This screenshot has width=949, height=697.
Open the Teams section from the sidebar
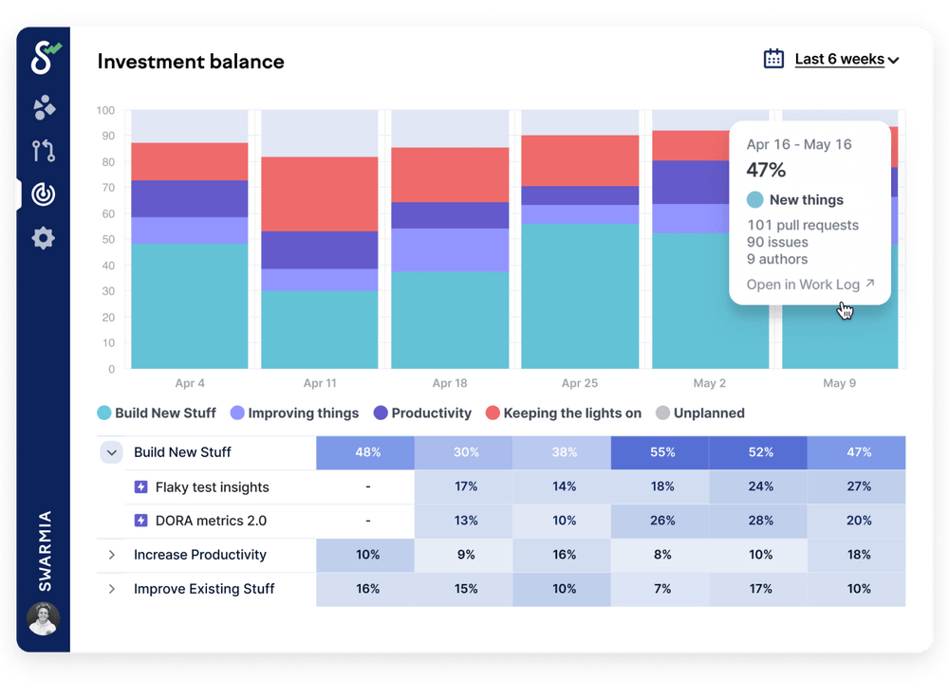pyautogui.click(x=43, y=108)
